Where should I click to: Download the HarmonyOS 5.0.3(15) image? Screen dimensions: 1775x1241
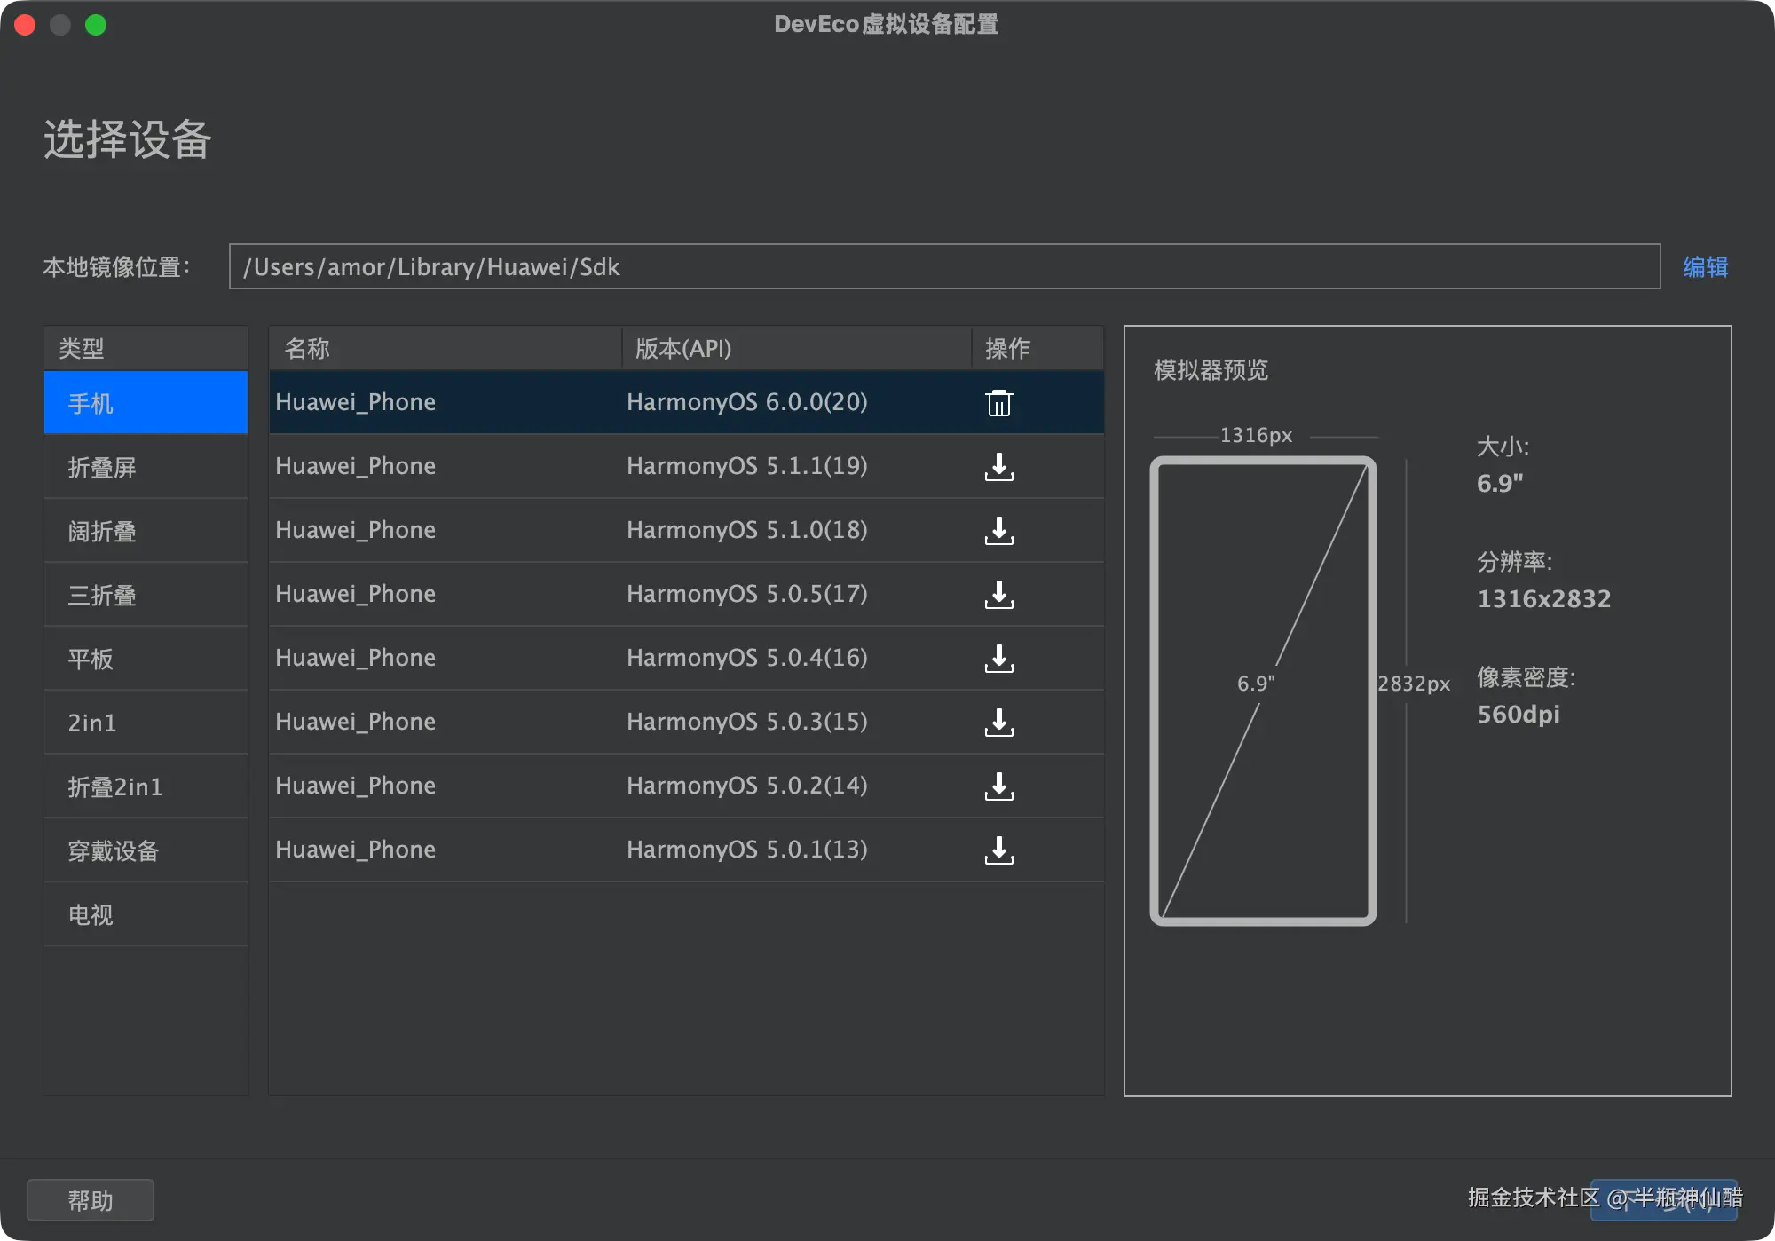[x=998, y=723]
